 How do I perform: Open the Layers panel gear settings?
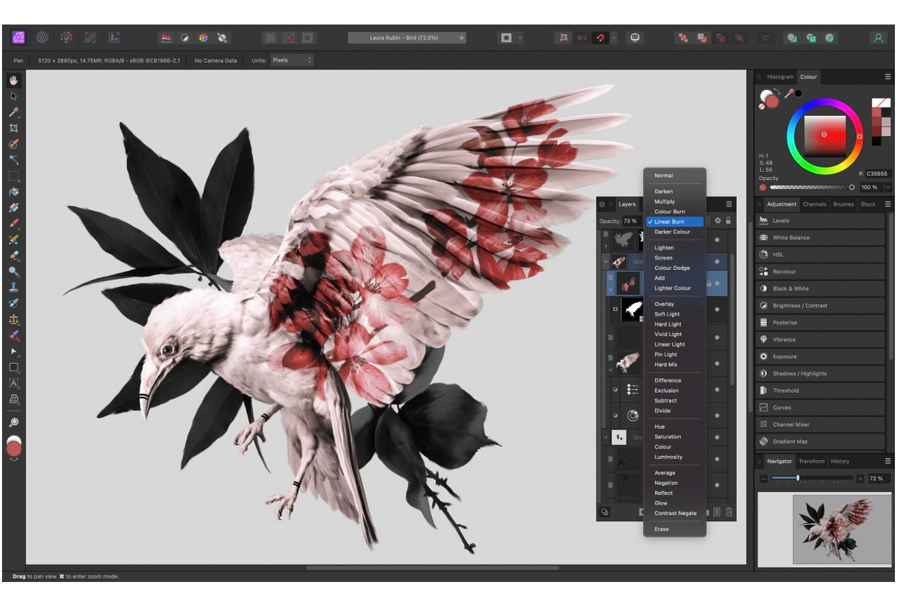[x=718, y=221]
